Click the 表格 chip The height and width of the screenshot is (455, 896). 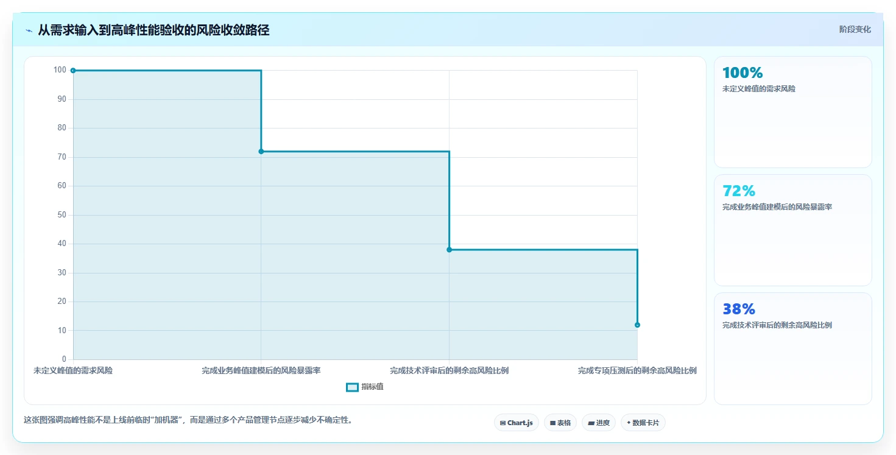coord(560,423)
